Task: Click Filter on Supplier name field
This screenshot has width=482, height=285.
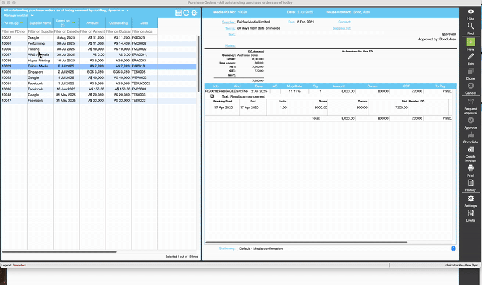Action: coord(40,31)
